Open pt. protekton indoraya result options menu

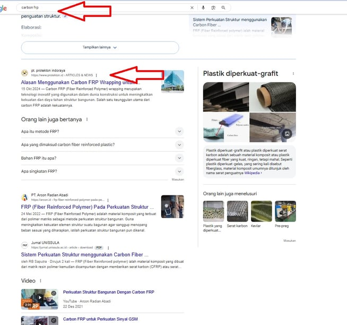tap(96, 75)
